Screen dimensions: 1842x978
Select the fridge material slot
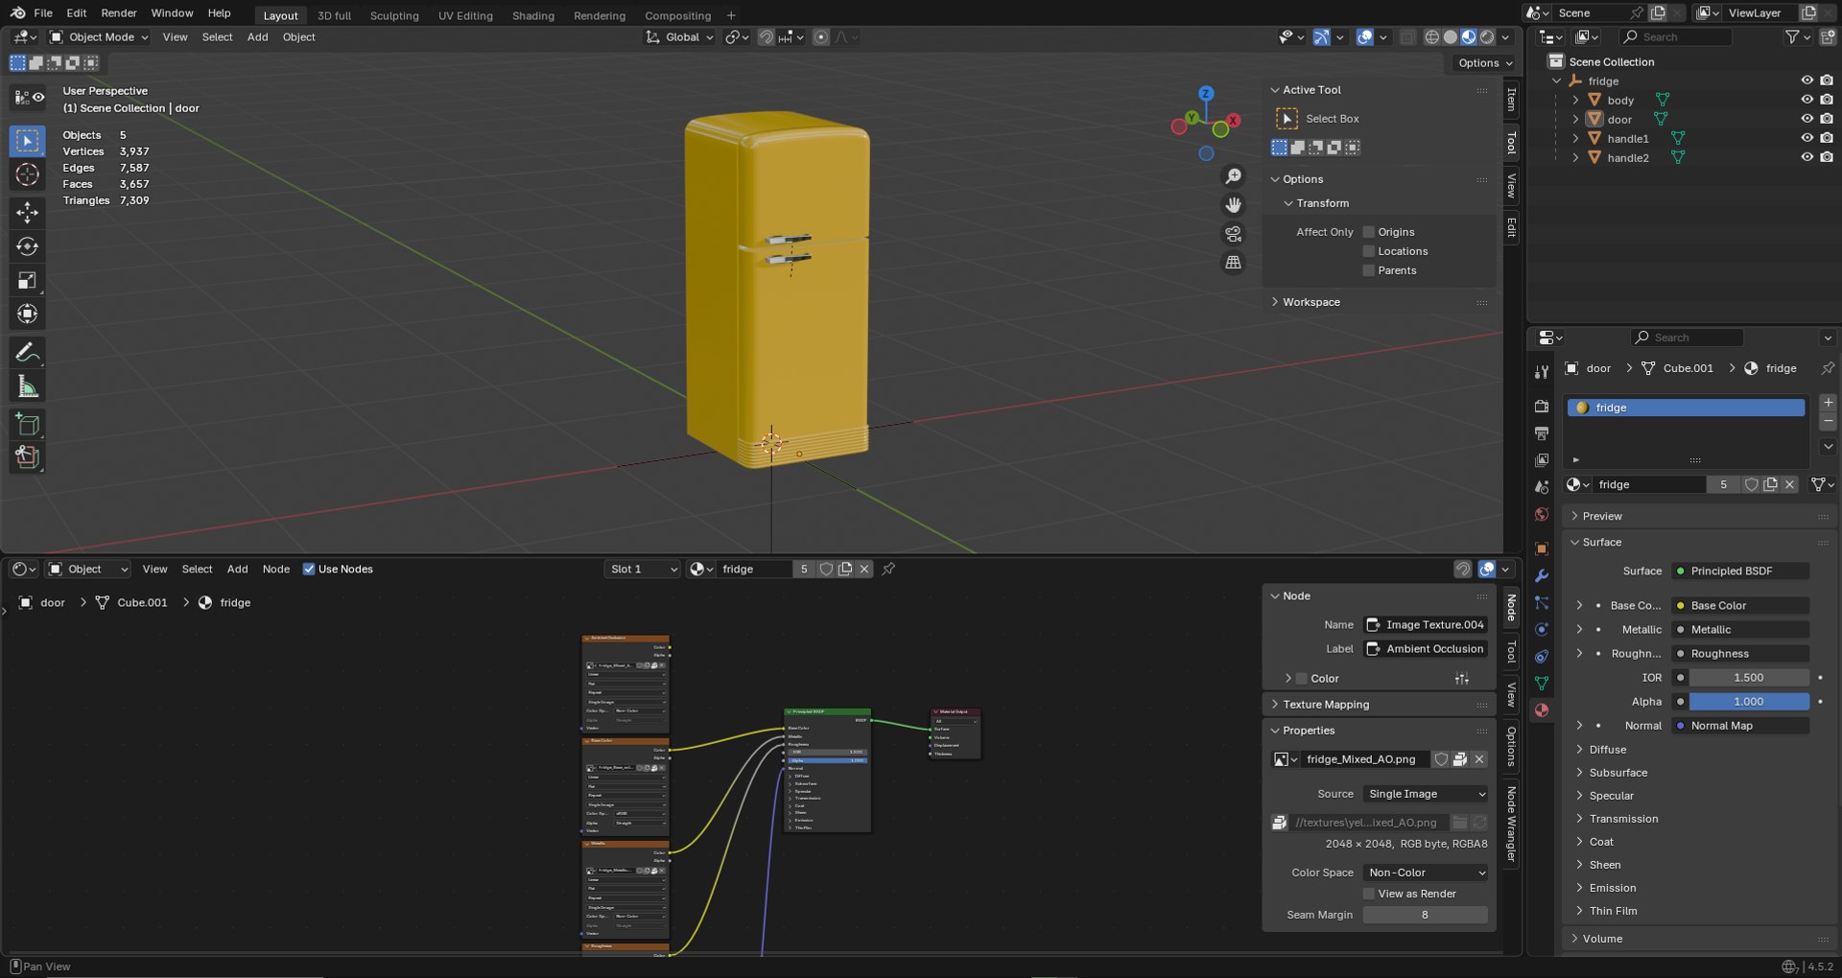(x=1686, y=408)
